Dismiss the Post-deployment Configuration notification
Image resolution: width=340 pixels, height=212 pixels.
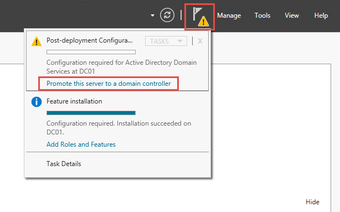pos(200,41)
